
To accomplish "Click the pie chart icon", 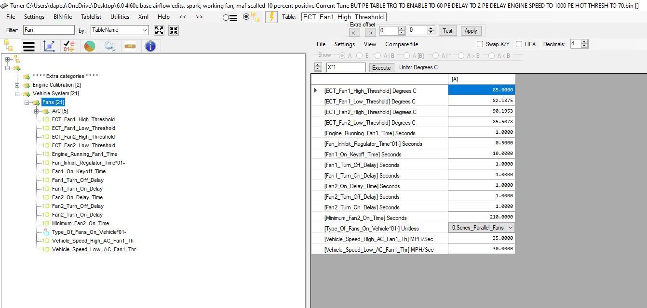I will [90, 46].
